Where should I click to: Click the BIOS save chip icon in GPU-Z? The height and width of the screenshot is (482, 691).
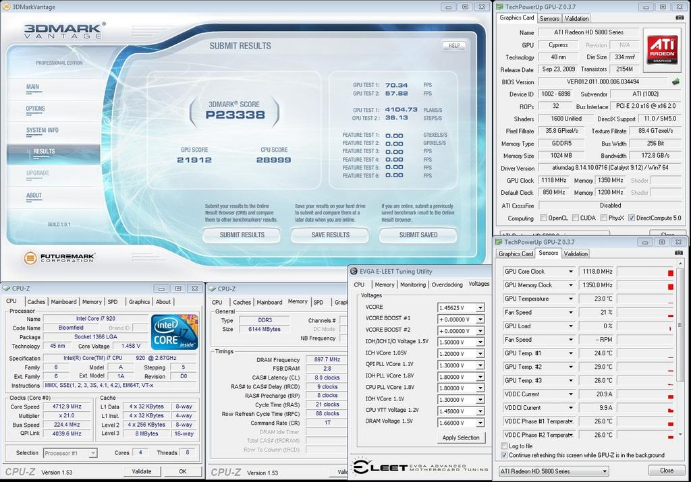pos(675,82)
